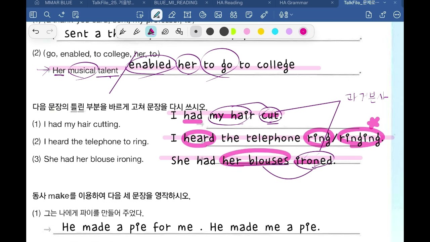Choose the highlighter pen style
Image resolution: width=430 pixels, height=242 pixels.
151,32
